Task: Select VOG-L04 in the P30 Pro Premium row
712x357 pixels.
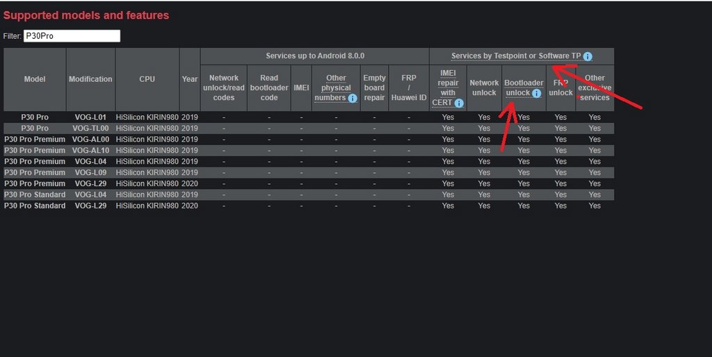Action: (x=90, y=162)
